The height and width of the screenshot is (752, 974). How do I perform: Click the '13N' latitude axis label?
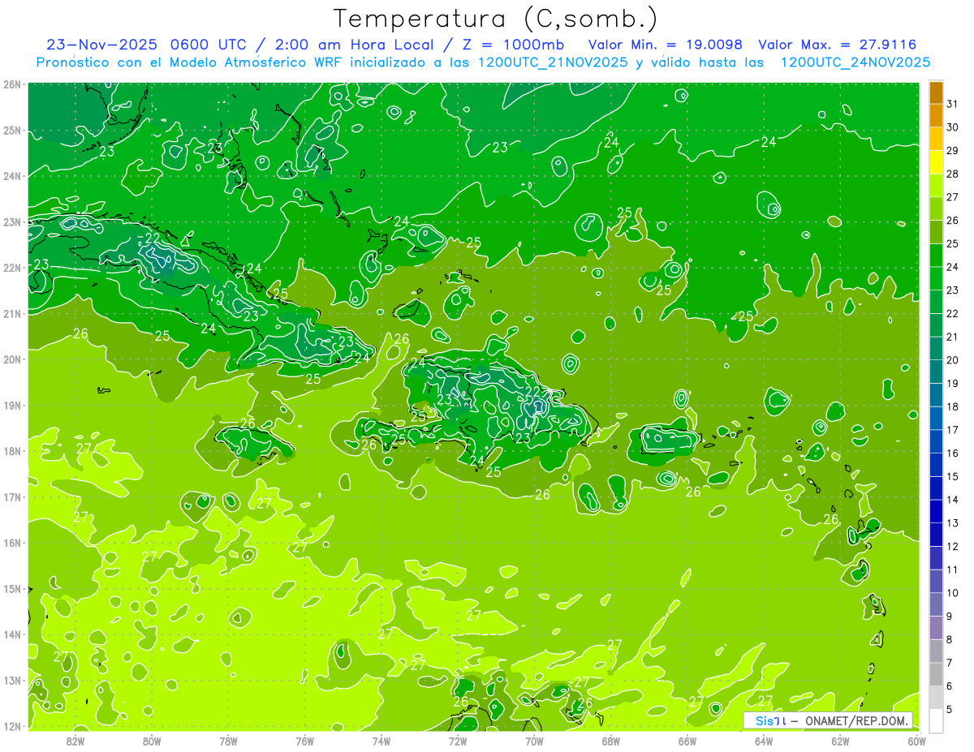point(12,681)
